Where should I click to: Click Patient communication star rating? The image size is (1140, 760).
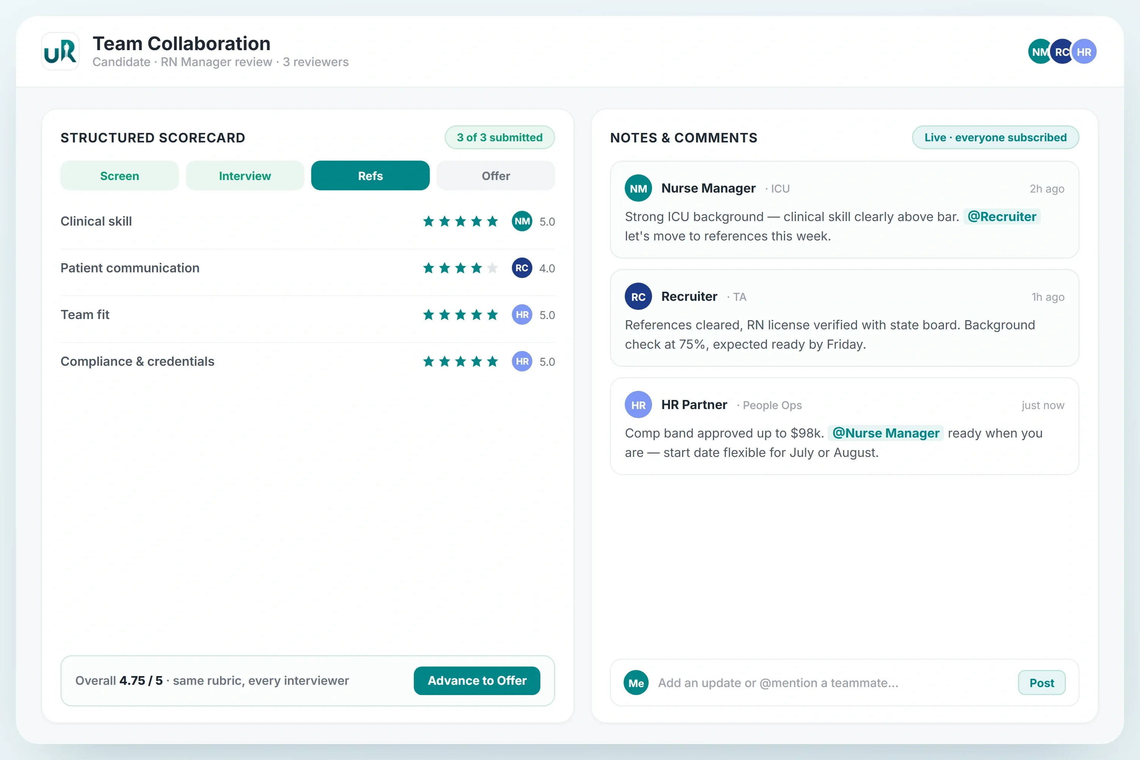click(x=460, y=268)
